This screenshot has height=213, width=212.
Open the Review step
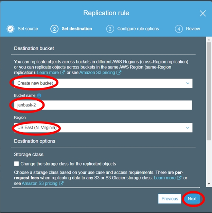click(193, 29)
